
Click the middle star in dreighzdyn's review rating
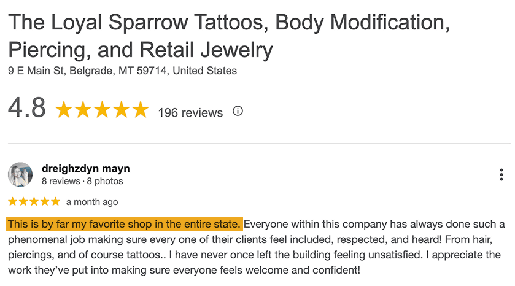coord(34,201)
